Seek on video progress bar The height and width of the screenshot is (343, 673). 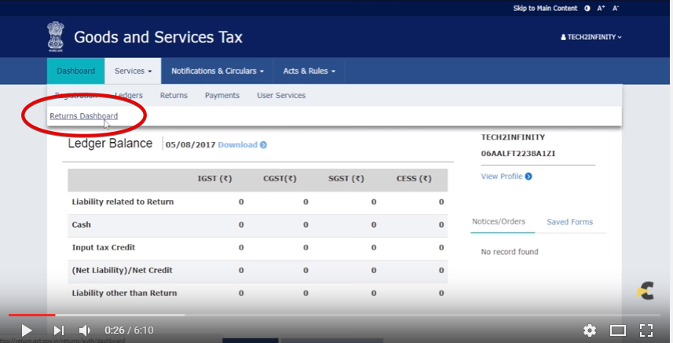335,315
